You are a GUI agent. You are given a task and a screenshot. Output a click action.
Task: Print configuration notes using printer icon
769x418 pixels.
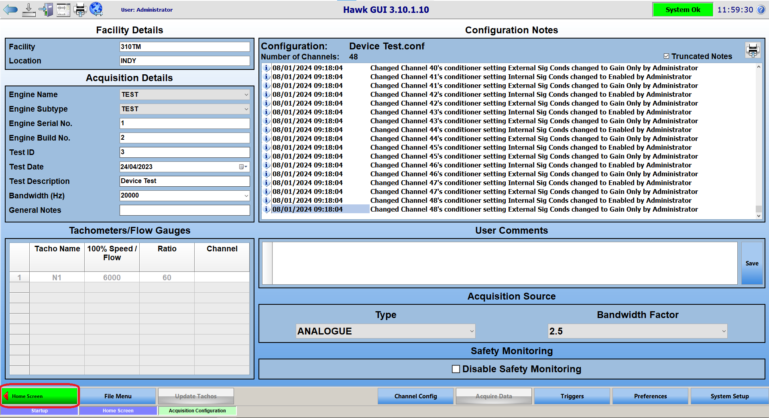753,51
